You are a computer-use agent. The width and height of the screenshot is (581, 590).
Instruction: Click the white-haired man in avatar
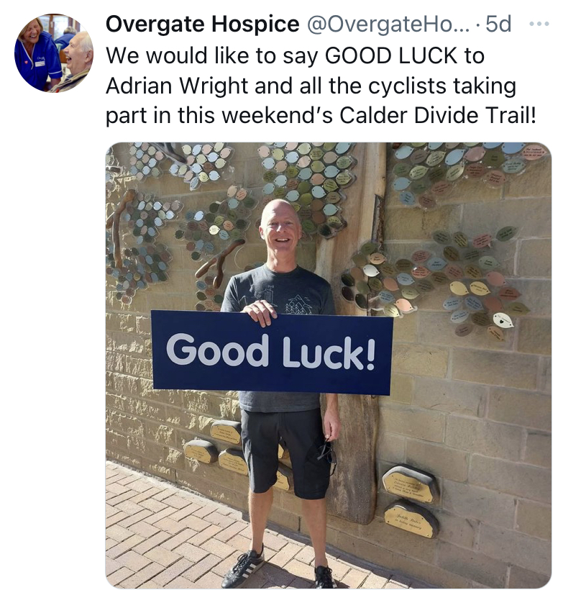pos(76,60)
